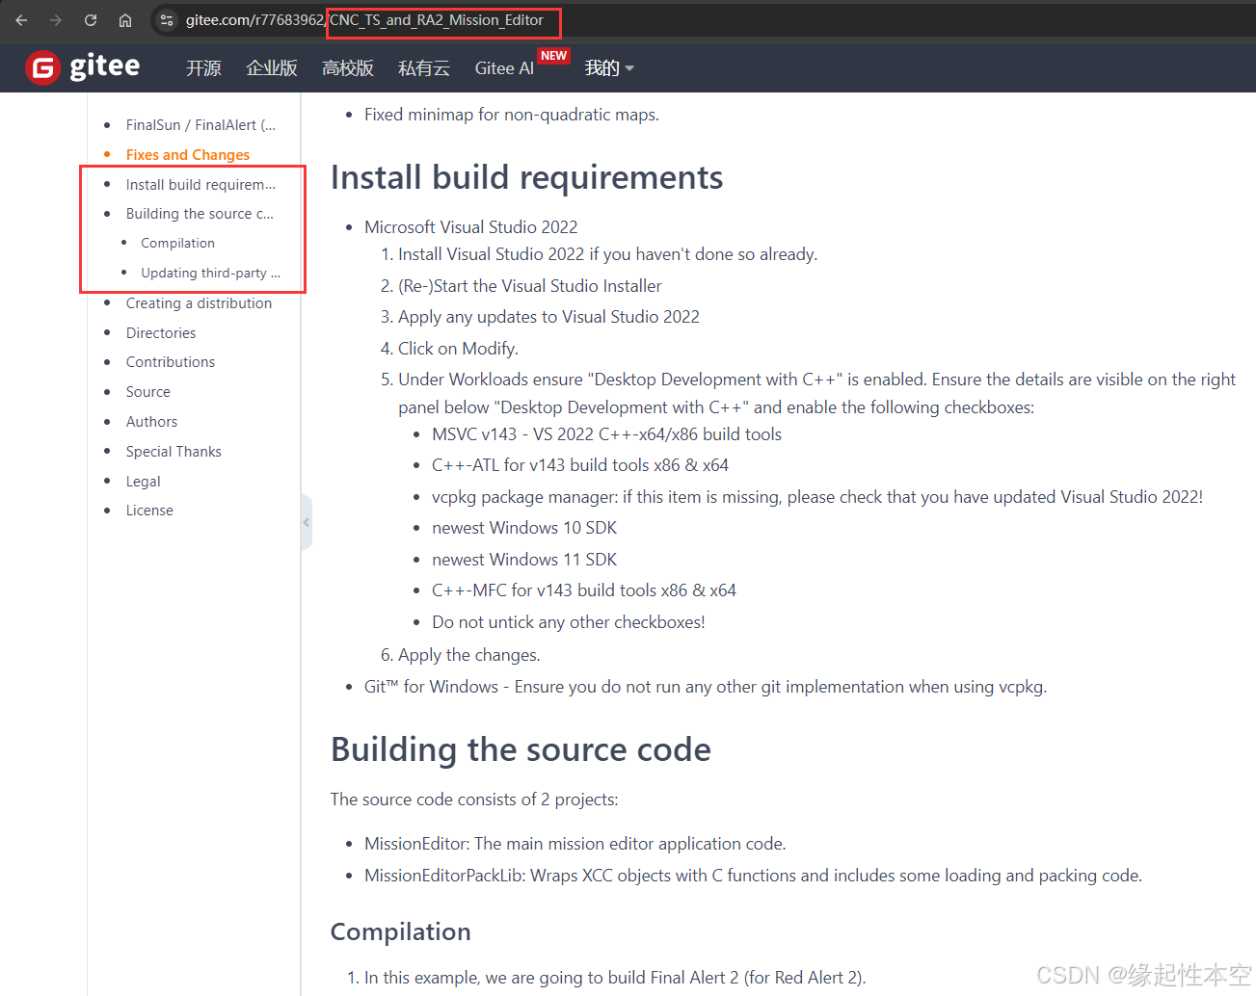
Task: Click 'C++-MFC for v143 build tools' item
Action: coord(584,590)
